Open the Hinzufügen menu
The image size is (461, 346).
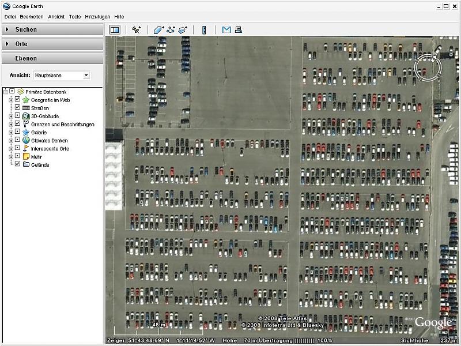click(x=97, y=17)
